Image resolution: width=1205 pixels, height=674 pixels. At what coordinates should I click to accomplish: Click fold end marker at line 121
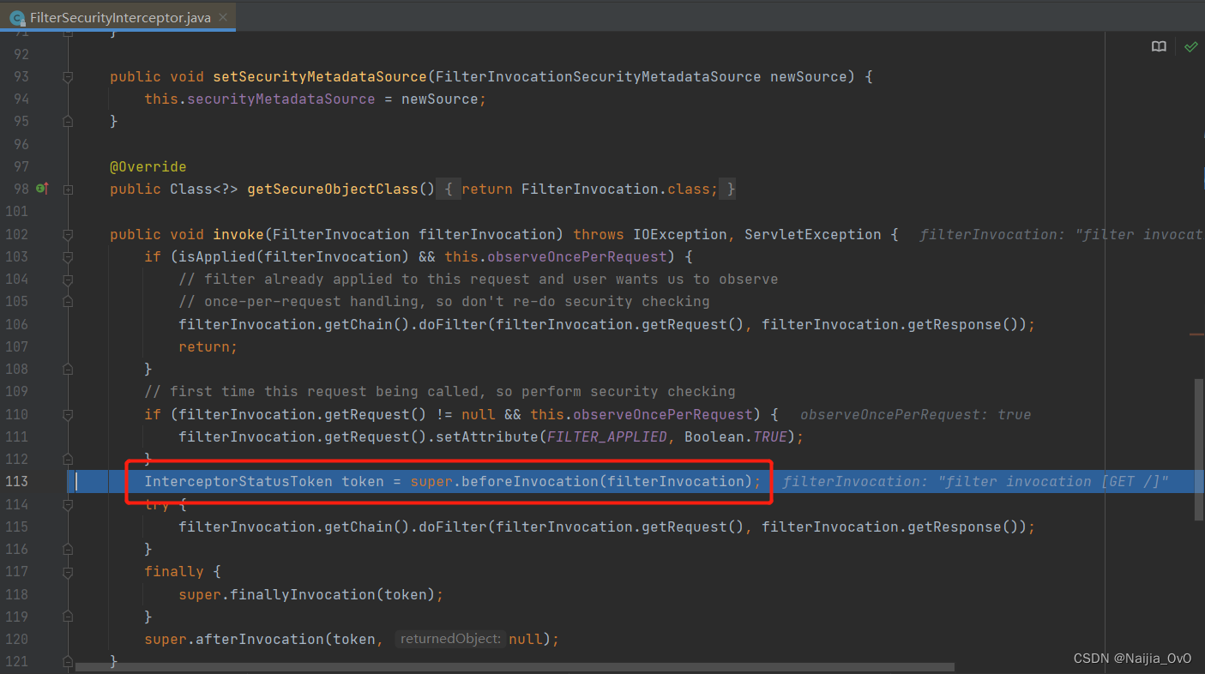click(x=68, y=662)
